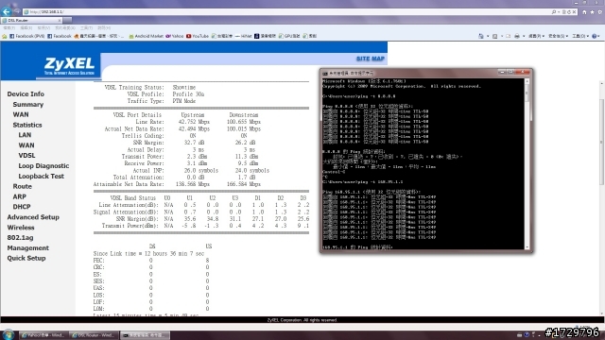Open the Favorites star icon at top right
605x340 pixels.
(592, 12)
